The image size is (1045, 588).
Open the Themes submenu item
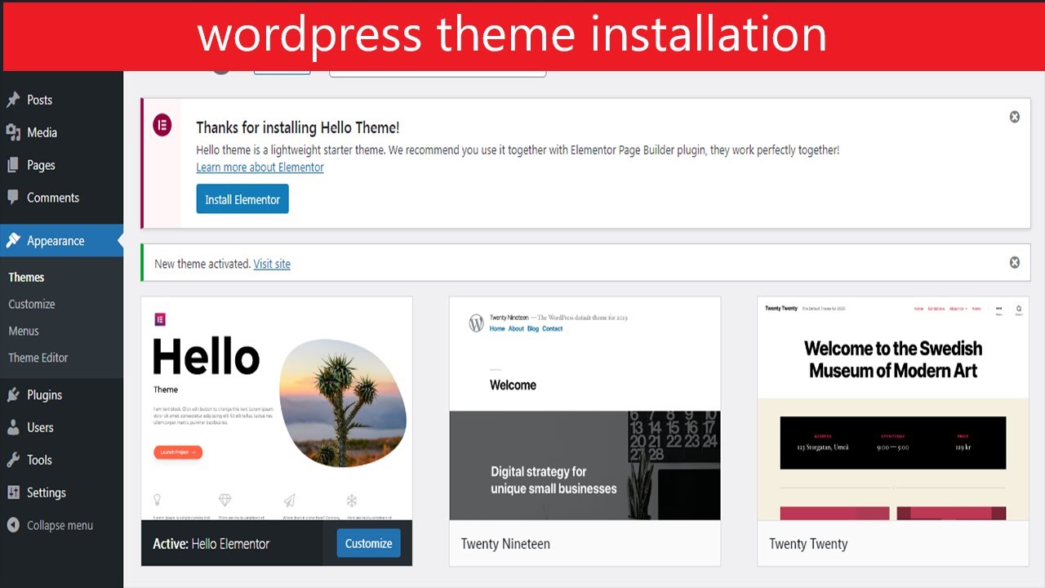26,277
